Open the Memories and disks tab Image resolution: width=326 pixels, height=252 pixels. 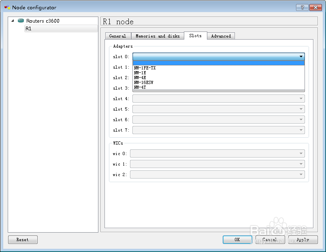(x=158, y=36)
